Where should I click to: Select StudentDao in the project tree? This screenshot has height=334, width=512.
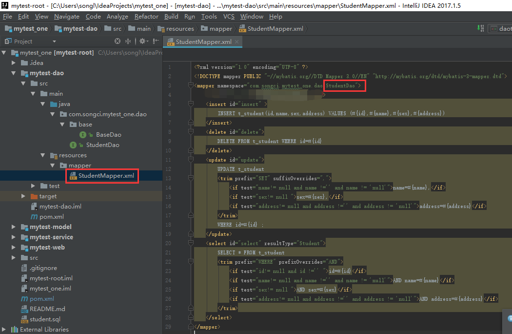[x=102, y=145]
